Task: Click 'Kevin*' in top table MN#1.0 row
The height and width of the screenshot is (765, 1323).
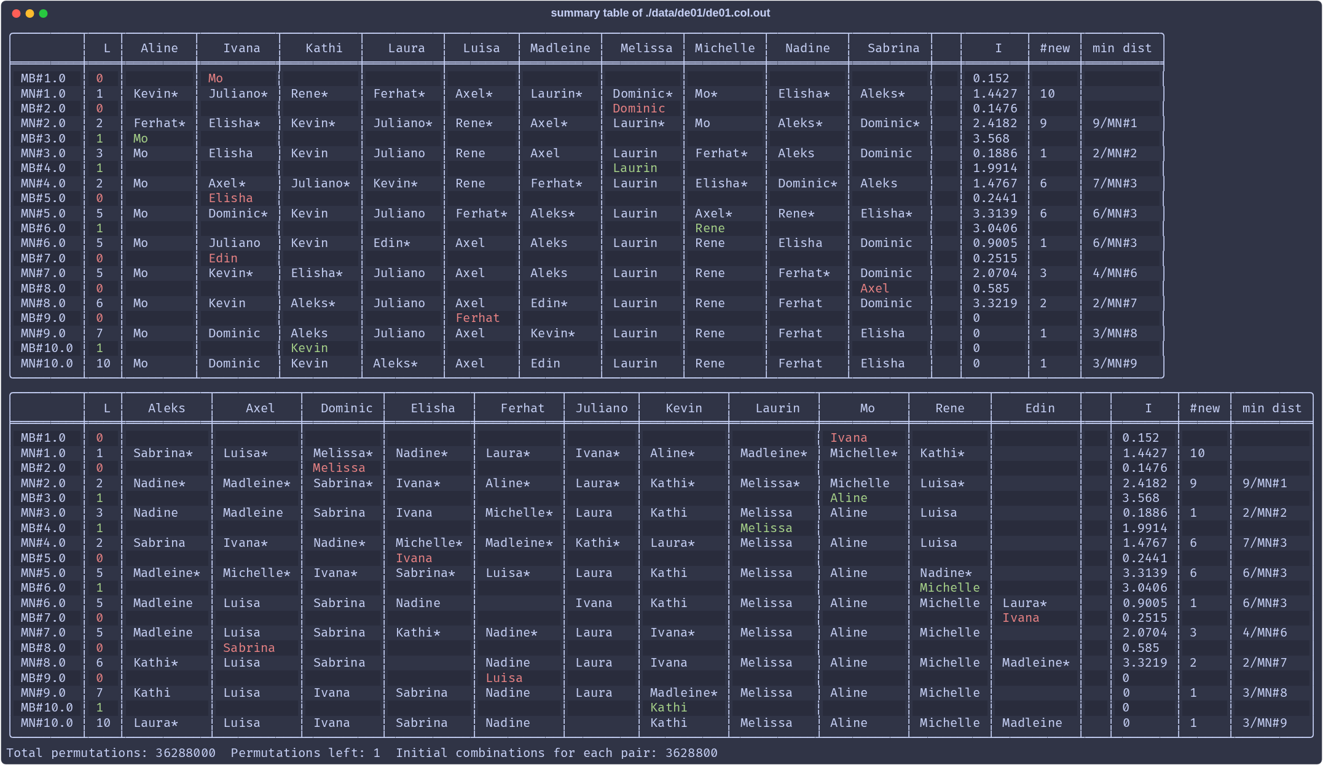Action: click(155, 93)
